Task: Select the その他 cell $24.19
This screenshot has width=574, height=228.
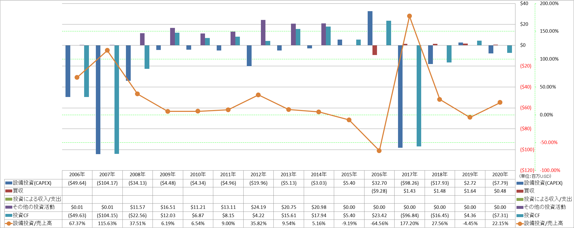Action: click(x=258, y=207)
